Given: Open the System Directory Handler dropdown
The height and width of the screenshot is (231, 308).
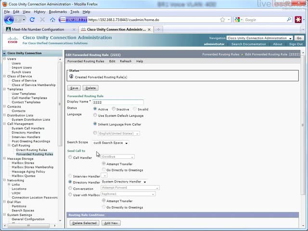Looking at the screenshot, I should (x=124, y=182).
